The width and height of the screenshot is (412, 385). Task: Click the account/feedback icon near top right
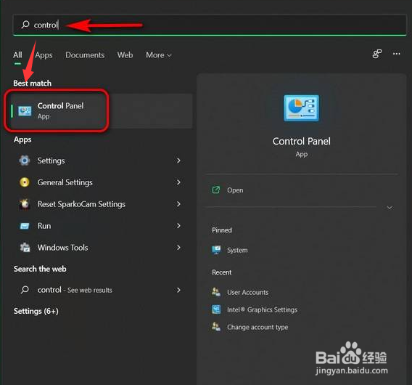coord(377,54)
